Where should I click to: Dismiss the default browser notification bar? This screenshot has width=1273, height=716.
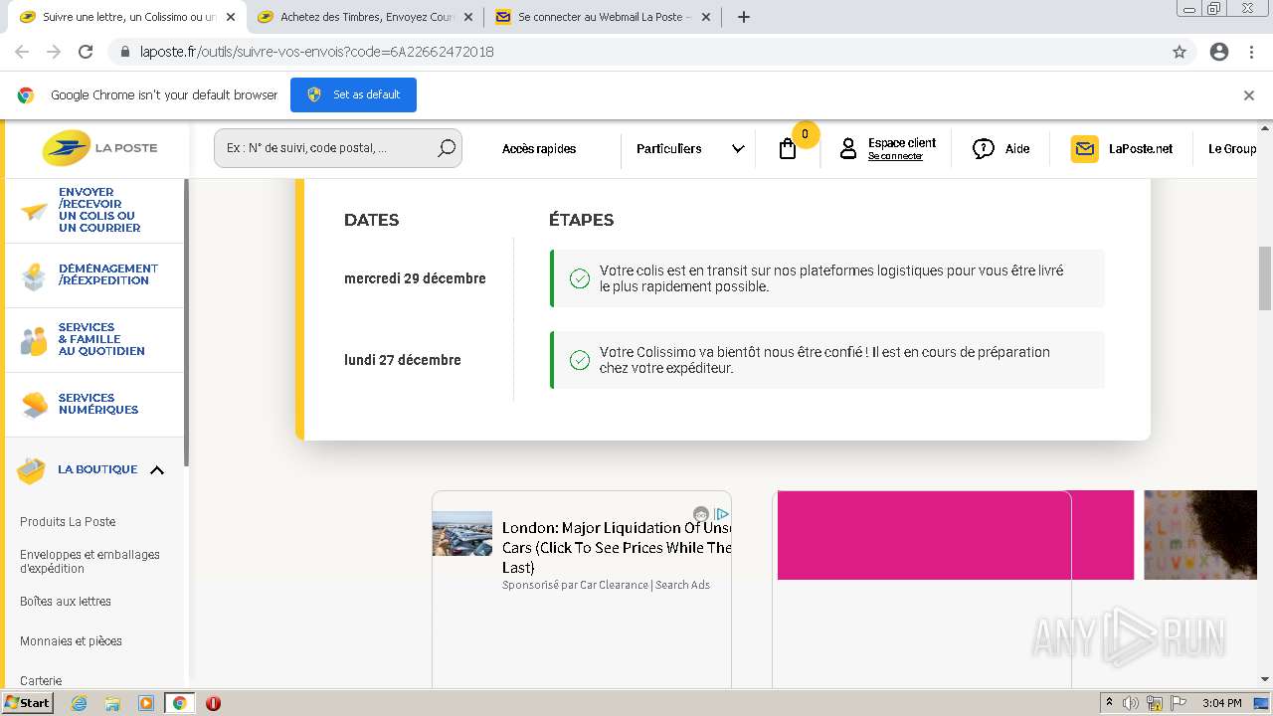coord(1249,95)
